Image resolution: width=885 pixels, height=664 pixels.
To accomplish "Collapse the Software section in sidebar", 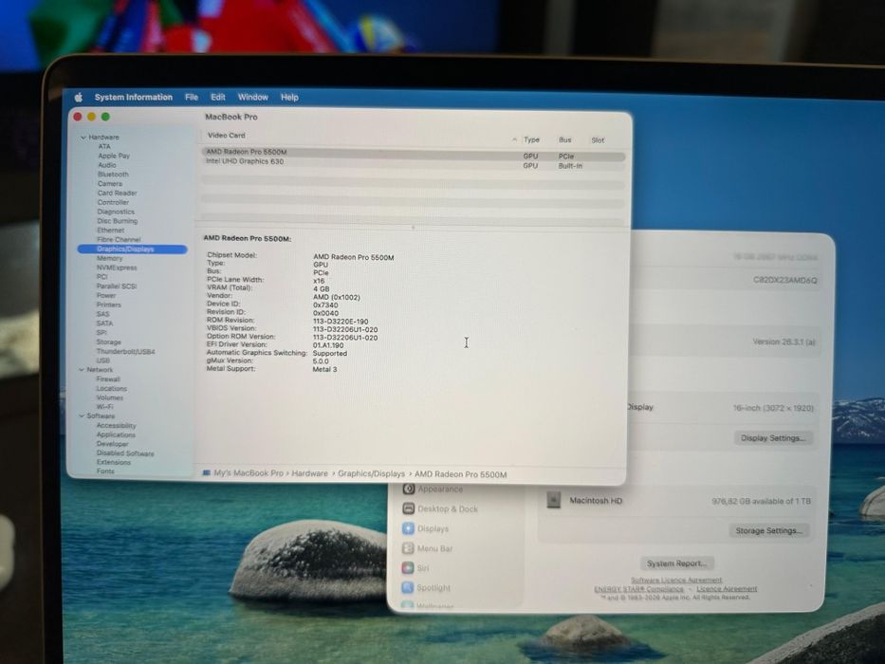I will coord(82,416).
